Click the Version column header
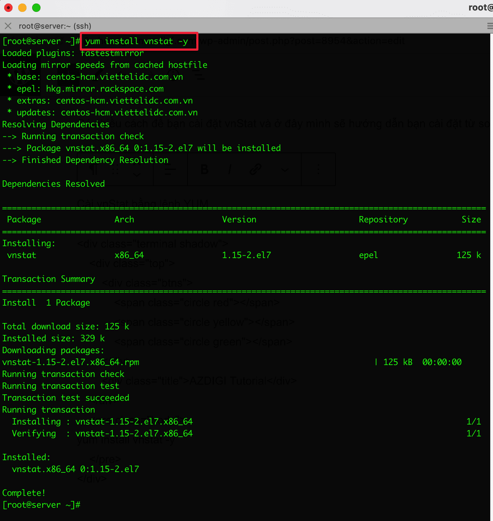493x521 pixels. click(239, 220)
